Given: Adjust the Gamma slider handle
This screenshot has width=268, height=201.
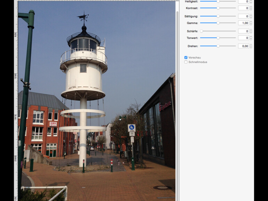Looking at the screenshot, I should click(218, 23).
